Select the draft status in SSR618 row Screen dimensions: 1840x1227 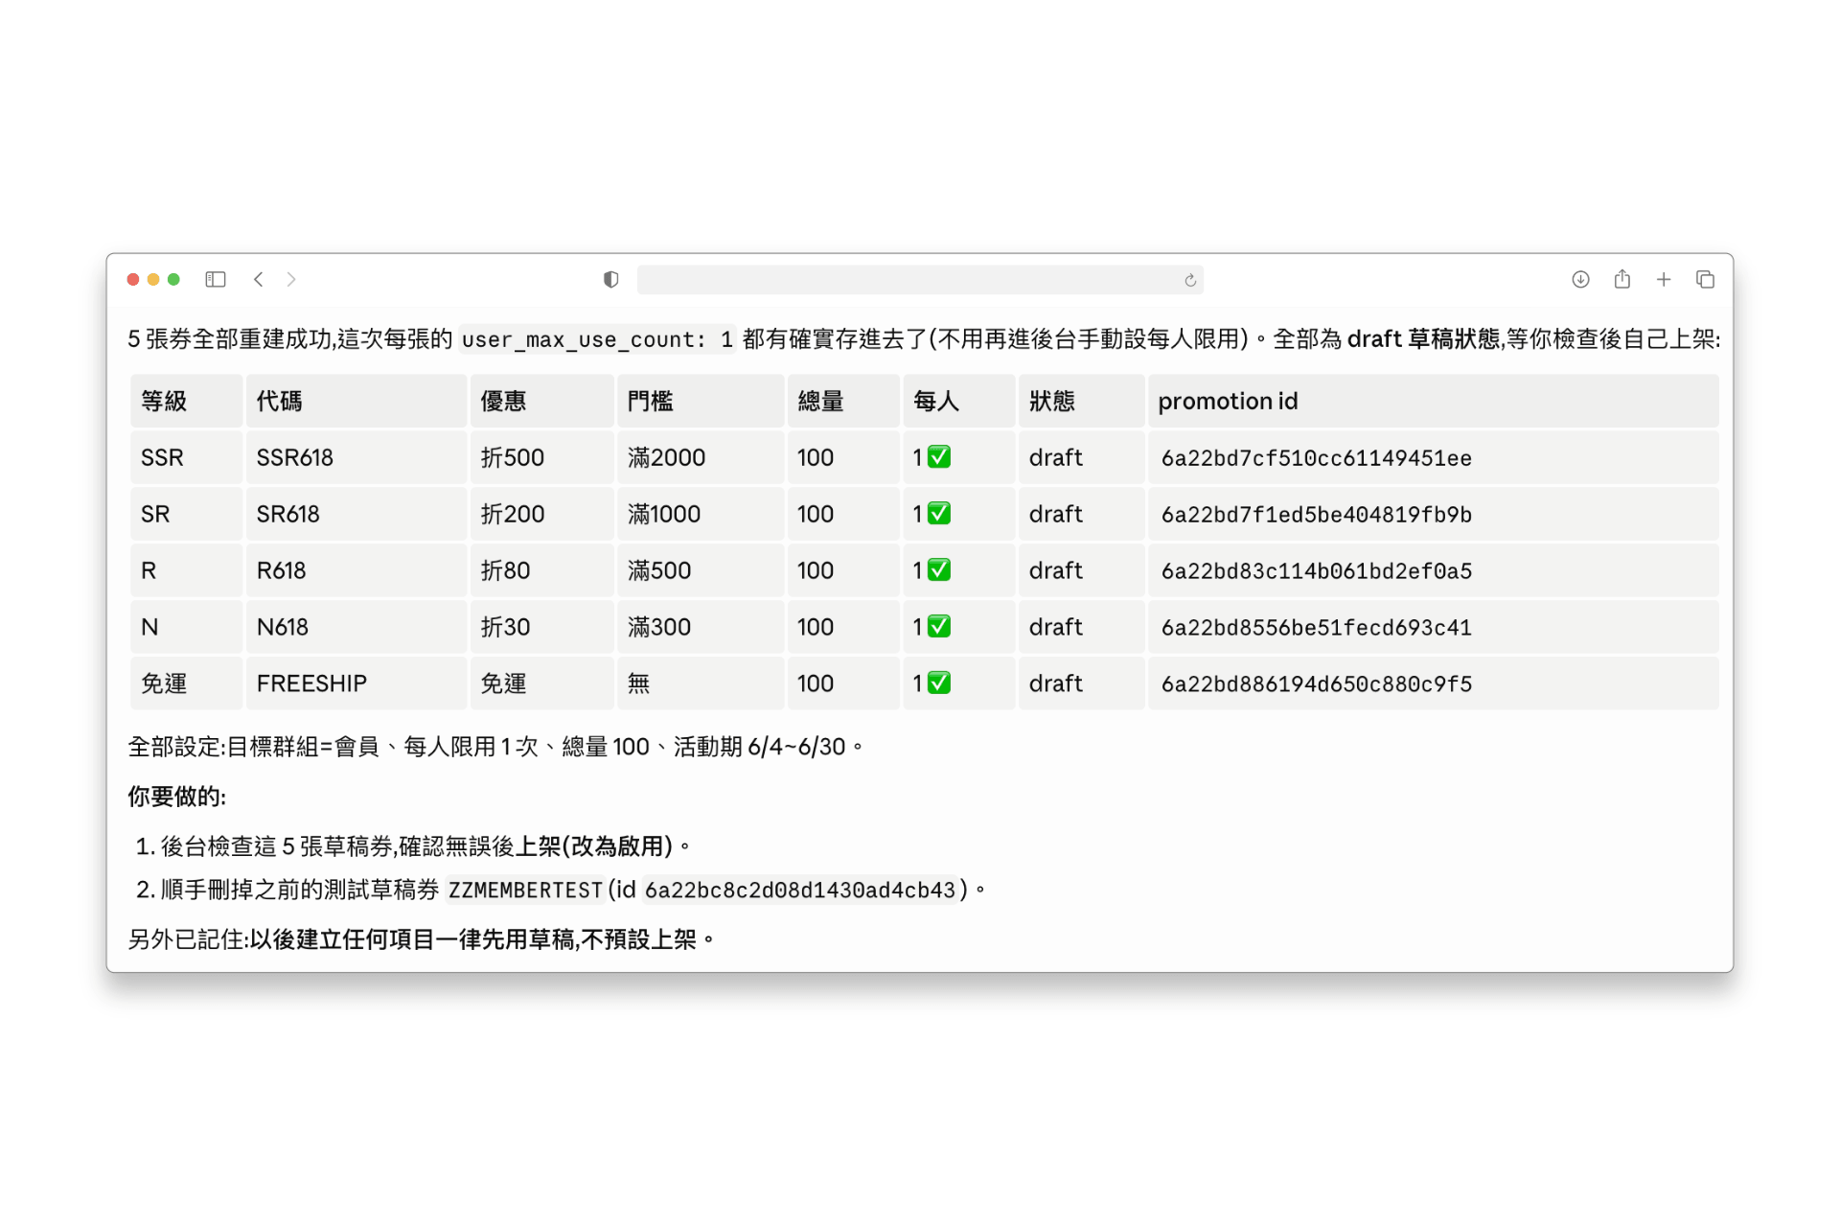click(1081, 457)
